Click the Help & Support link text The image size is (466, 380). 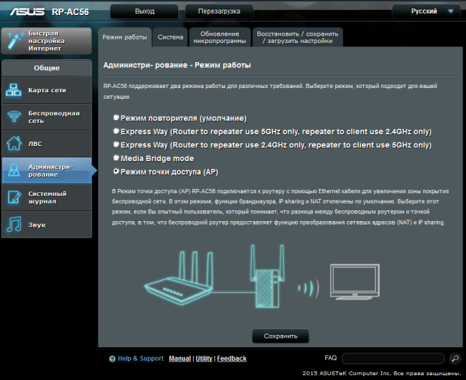coord(141,359)
